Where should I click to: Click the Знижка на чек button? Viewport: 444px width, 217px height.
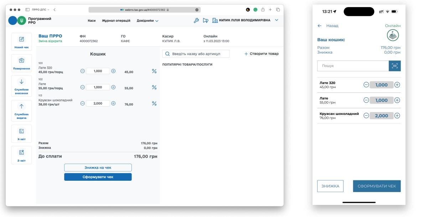click(x=98, y=168)
